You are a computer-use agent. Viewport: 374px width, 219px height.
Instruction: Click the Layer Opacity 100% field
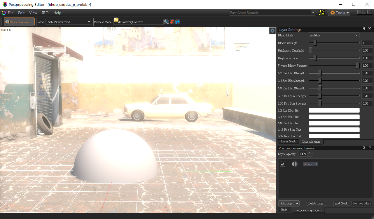coord(303,154)
